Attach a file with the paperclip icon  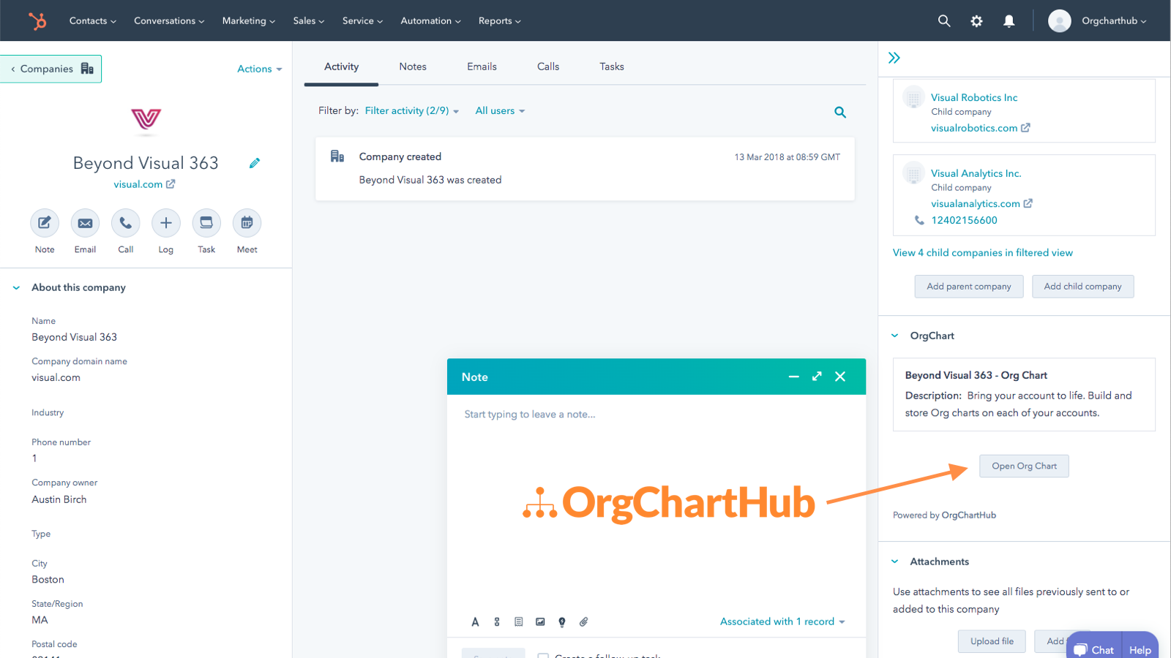click(x=583, y=621)
